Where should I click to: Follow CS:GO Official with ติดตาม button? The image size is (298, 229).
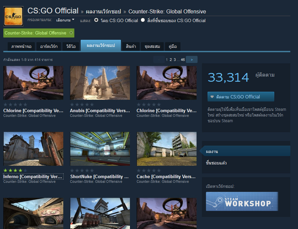coord(241,97)
